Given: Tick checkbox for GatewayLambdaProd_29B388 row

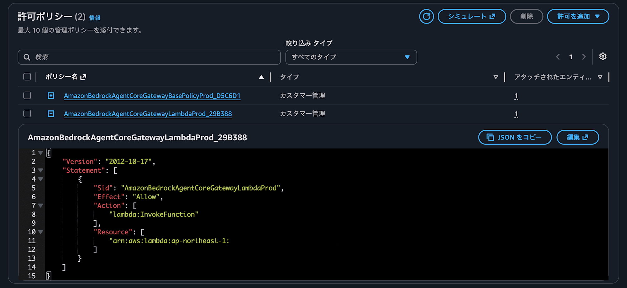Looking at the screenshot, I should 27,113.
